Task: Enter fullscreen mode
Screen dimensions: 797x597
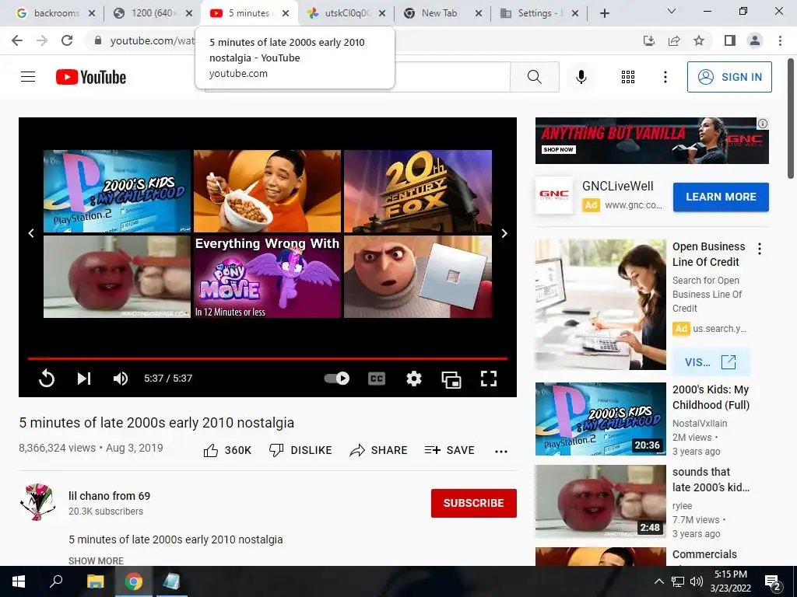Action: [x=489, y=379]
